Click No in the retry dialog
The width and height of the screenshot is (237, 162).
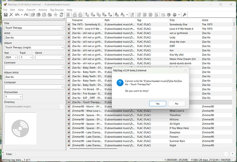click(x=177, y=104)
